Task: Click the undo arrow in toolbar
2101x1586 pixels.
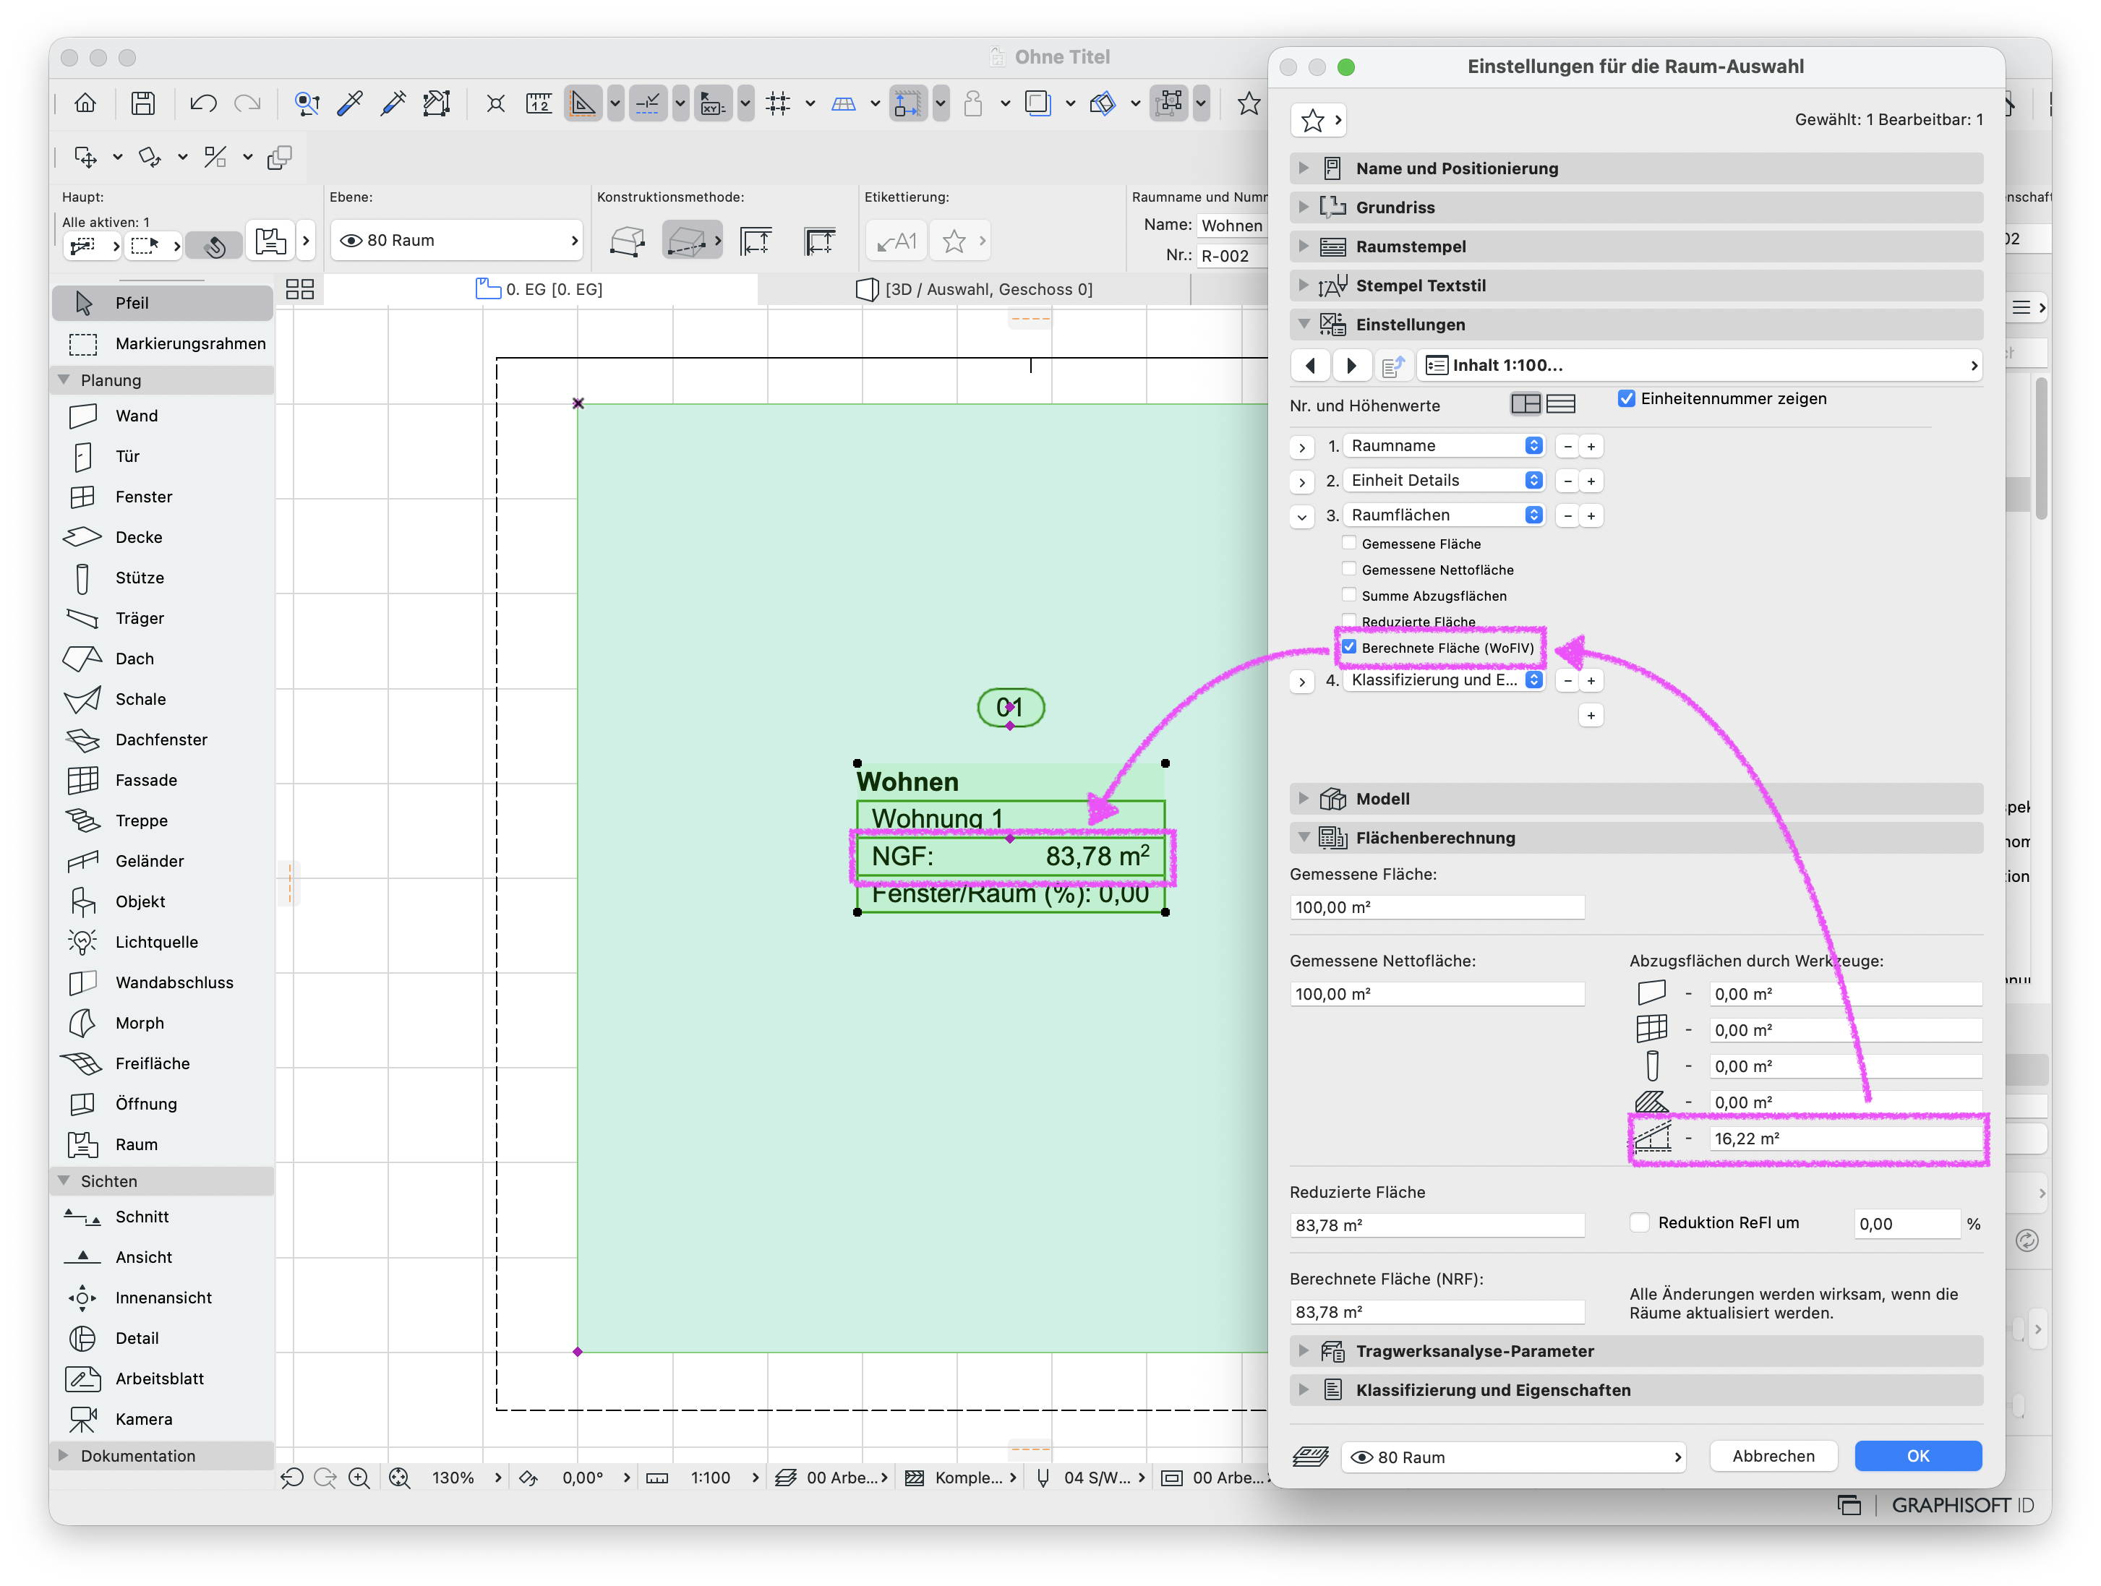Action: (x=202, y=103)
